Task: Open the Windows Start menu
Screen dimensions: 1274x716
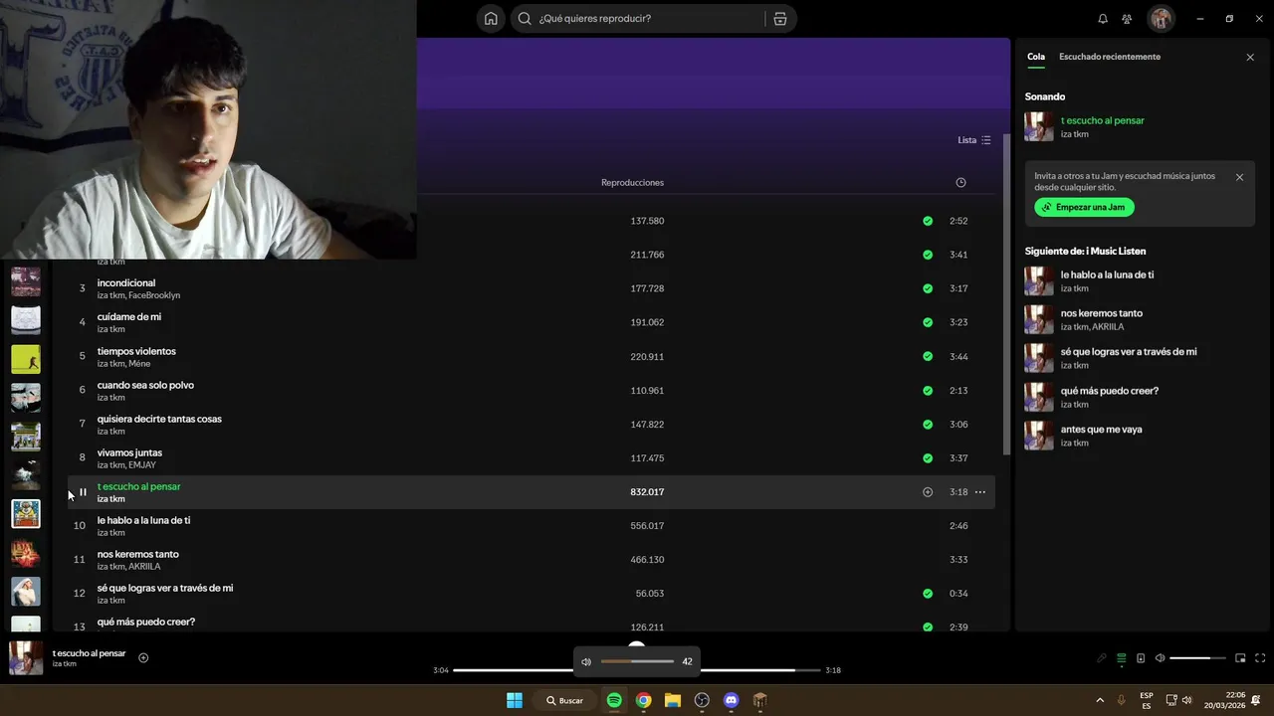Action: [x=515, y=700]
